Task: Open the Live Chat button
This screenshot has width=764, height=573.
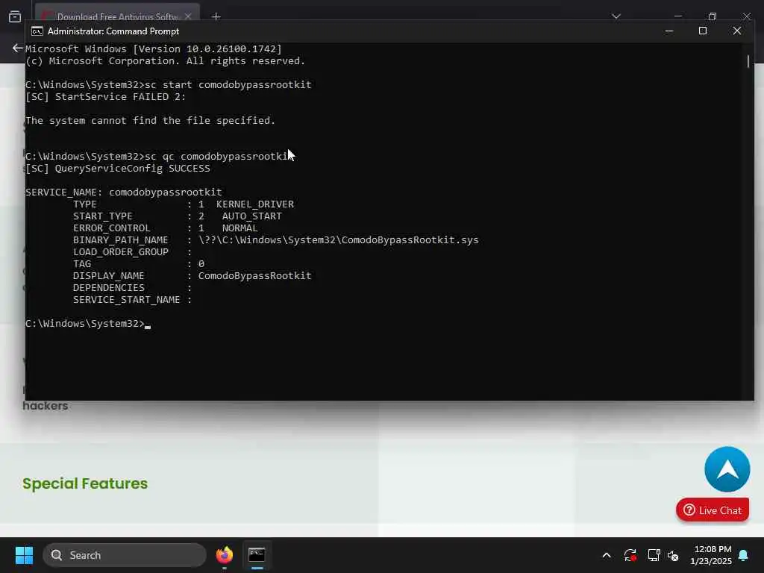Action: point(713,510)
